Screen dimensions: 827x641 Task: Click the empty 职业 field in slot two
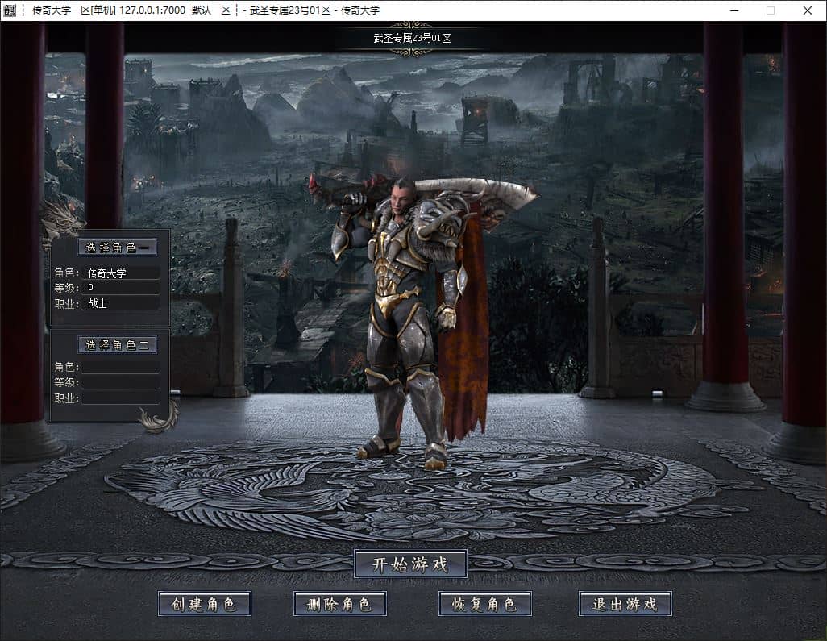121,398
